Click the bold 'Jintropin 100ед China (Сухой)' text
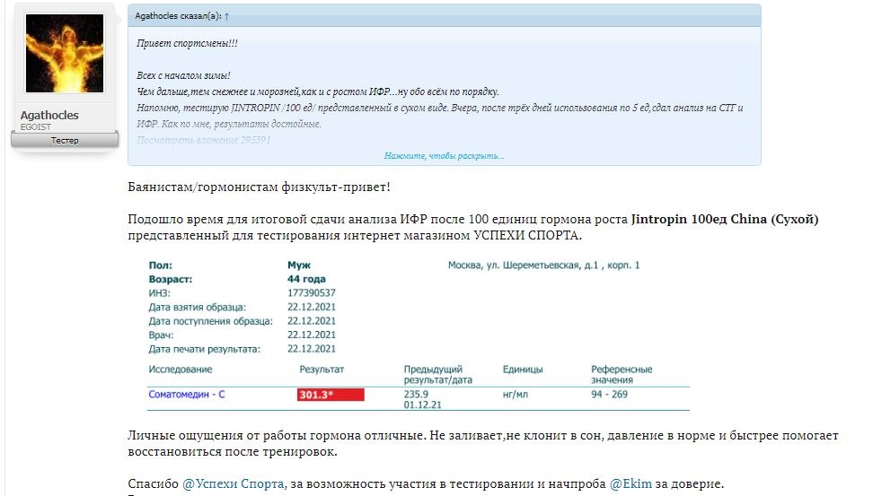 pos(724,219)
